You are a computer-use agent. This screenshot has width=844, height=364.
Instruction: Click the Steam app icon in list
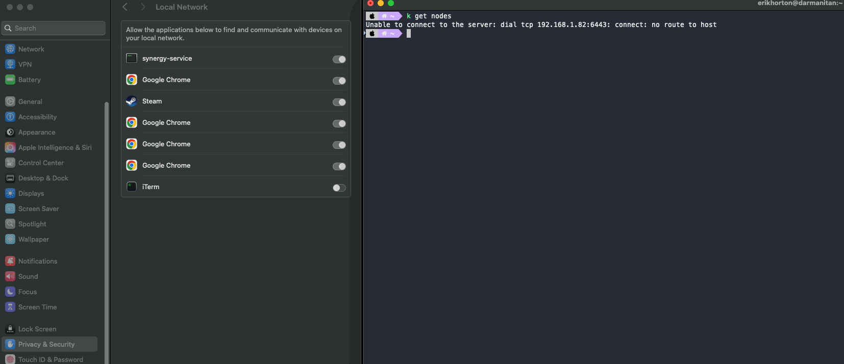coord(132,101)
